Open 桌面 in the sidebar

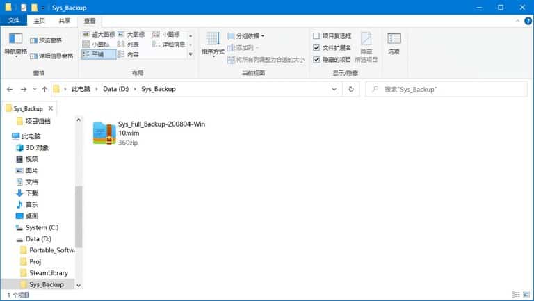[x=28, y=216]
